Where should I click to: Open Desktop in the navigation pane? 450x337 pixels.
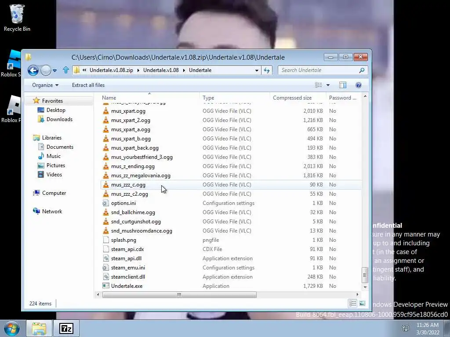[x=56, y=110]
